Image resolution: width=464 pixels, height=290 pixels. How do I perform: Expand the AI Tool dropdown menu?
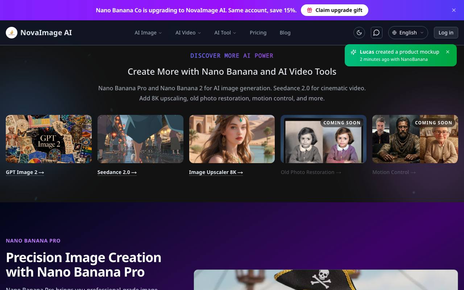[225, 33]
